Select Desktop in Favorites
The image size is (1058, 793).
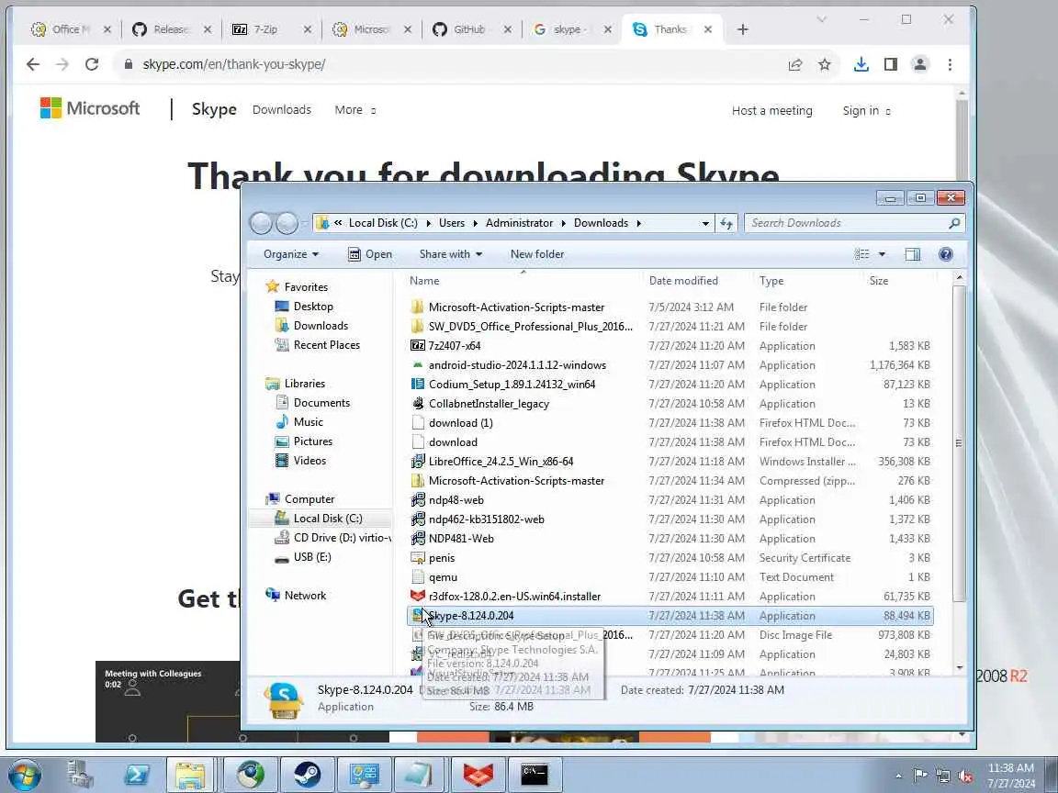coord(313,307)
